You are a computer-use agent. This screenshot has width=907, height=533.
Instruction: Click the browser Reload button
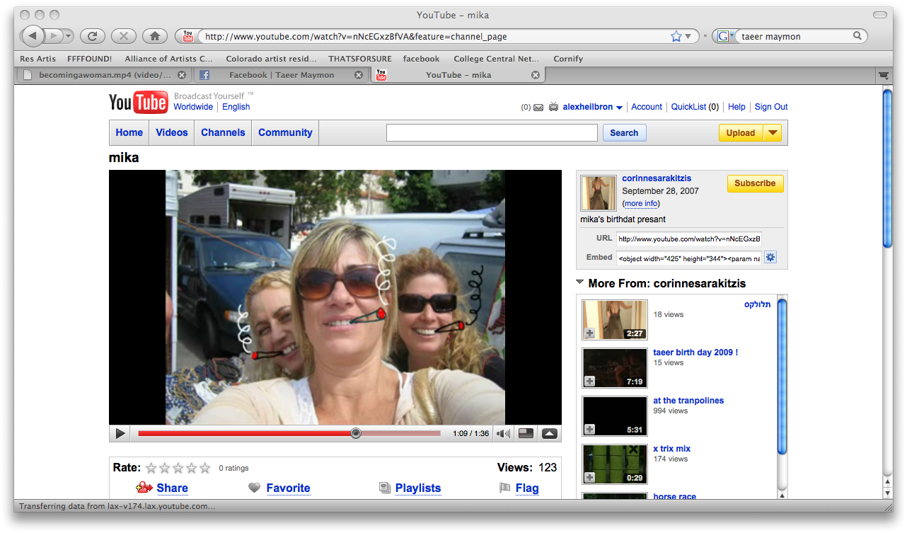tap(92, 36)
